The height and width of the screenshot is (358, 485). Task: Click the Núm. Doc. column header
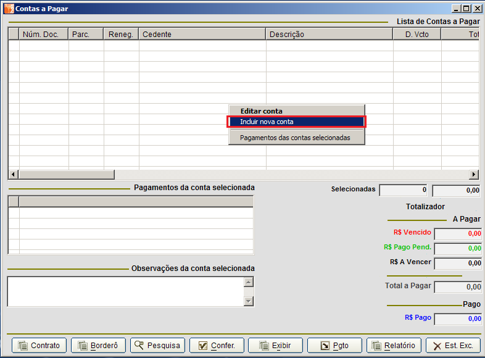point(43,35)
